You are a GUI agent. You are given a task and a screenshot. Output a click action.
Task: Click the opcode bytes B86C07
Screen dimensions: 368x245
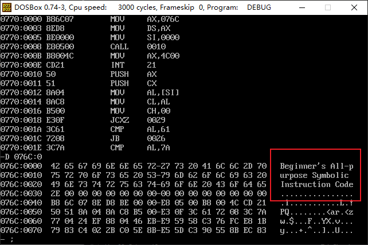60,19
